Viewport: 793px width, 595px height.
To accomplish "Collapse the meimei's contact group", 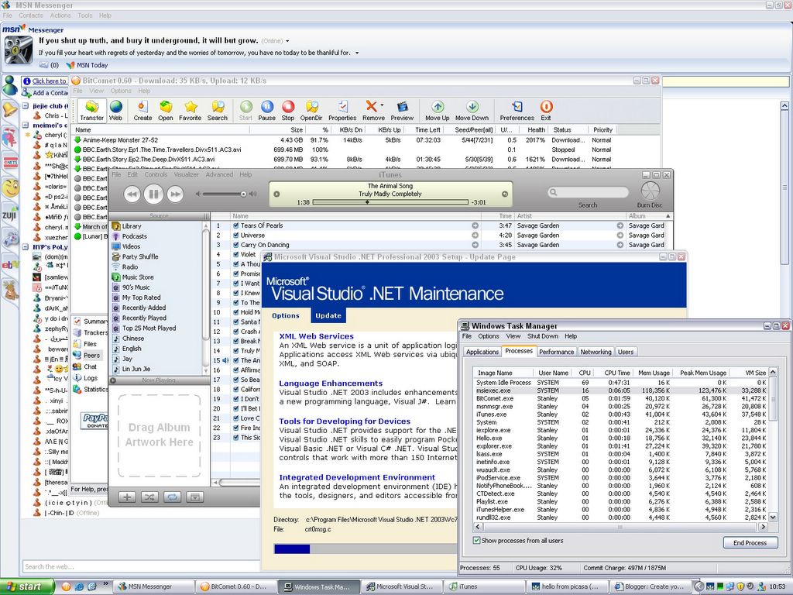I will pos(26,125).
